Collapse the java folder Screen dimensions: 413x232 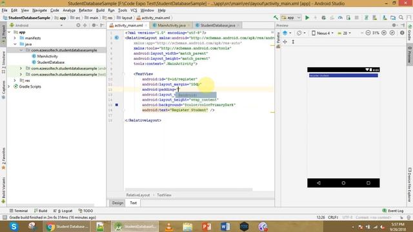tap(15, 44)
